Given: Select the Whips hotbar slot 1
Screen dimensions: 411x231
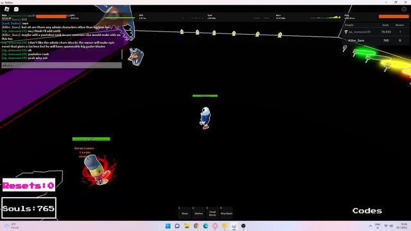Looking at the screenshot, I should point(185,212).
